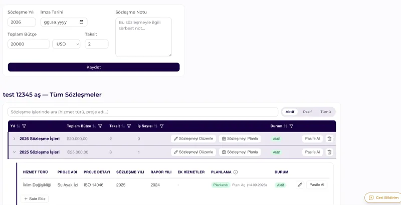Focus the Taksit input field
The image size is (401, 205).
(x=97, y=44)
